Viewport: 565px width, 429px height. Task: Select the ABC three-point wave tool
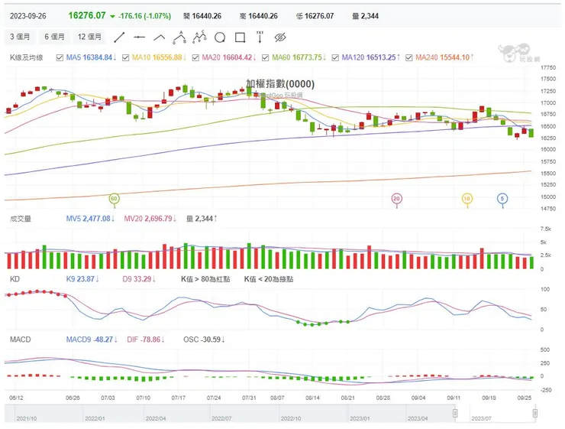pyautogui.click(x=179, y=36)
